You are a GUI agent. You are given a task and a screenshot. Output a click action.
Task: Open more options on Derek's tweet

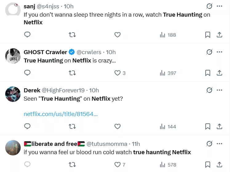point(219,90)
